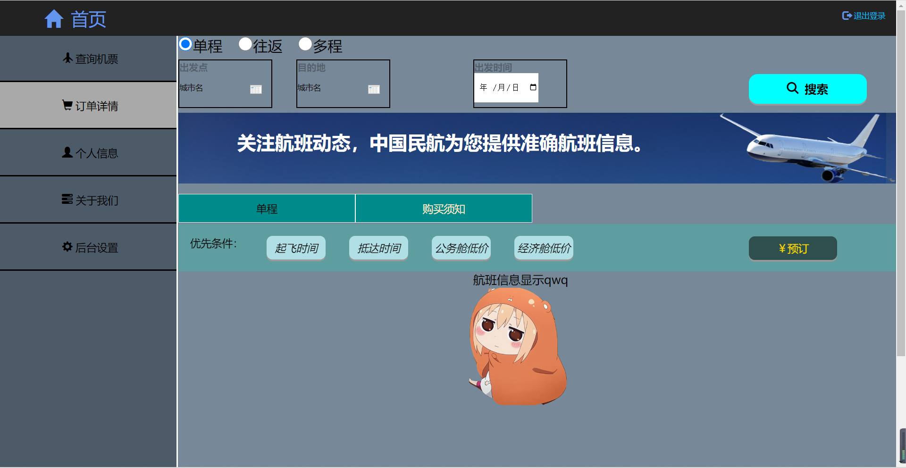Open 关于我们 in the sidebar
Screen dimensions: 906x468
tap(88, 200)
